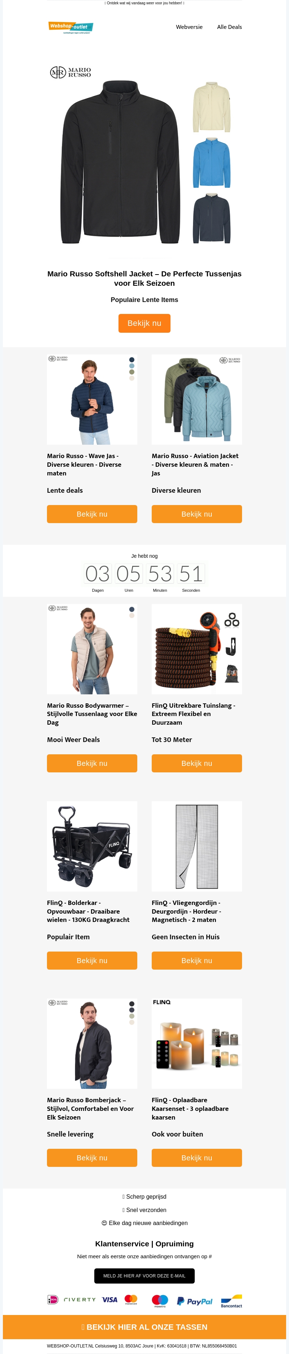Image resolution: width=289 pixels, height=1354 pixels.
Task: Click Bekijk nu for Aviation Jacket
Action: (x=197, y=514)
